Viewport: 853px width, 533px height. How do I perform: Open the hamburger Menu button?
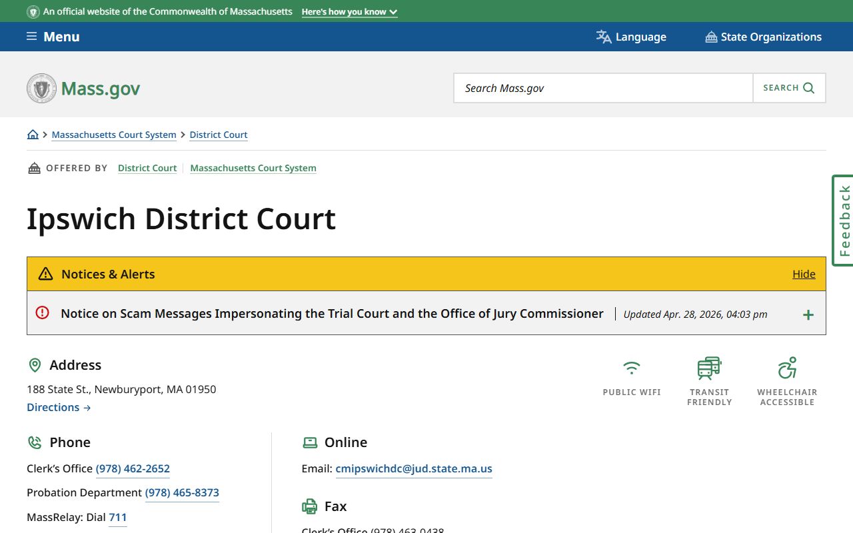click(53, 37)
